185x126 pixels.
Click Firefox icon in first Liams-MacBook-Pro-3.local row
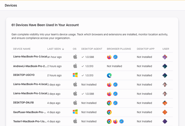click(109, 57)
